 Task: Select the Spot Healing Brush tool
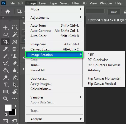click(15, 49)
